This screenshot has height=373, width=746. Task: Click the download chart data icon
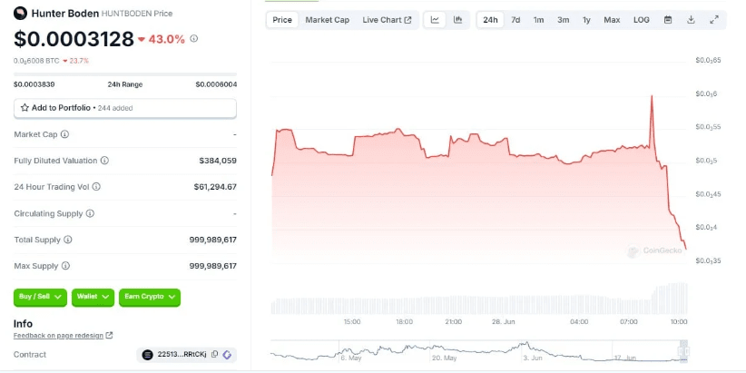coord(691,20)
